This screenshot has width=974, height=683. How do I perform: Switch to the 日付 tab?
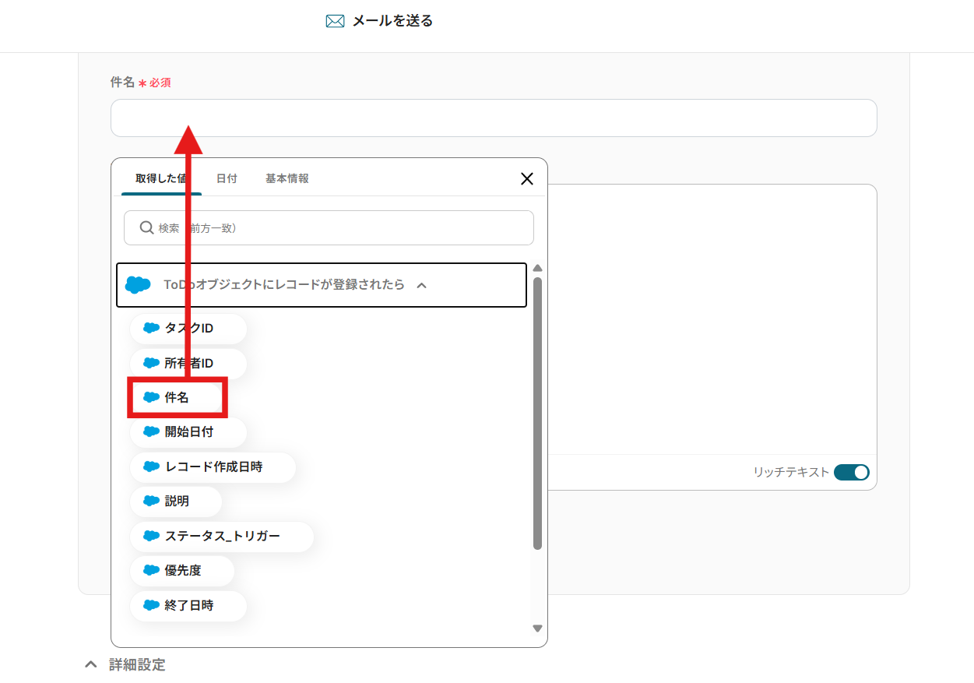(227, 178)
